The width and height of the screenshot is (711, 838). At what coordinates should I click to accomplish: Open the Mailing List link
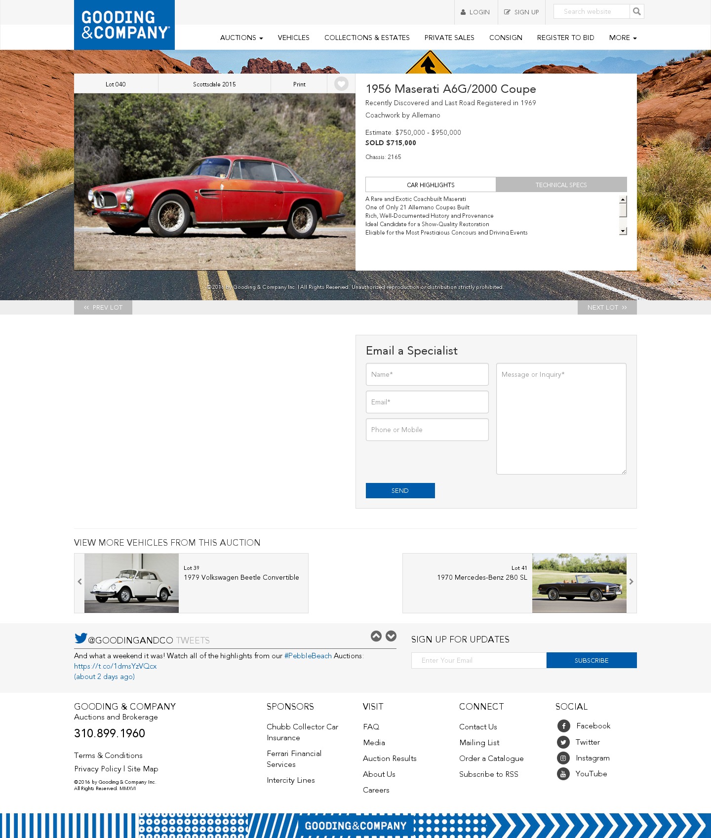point(479,743)
